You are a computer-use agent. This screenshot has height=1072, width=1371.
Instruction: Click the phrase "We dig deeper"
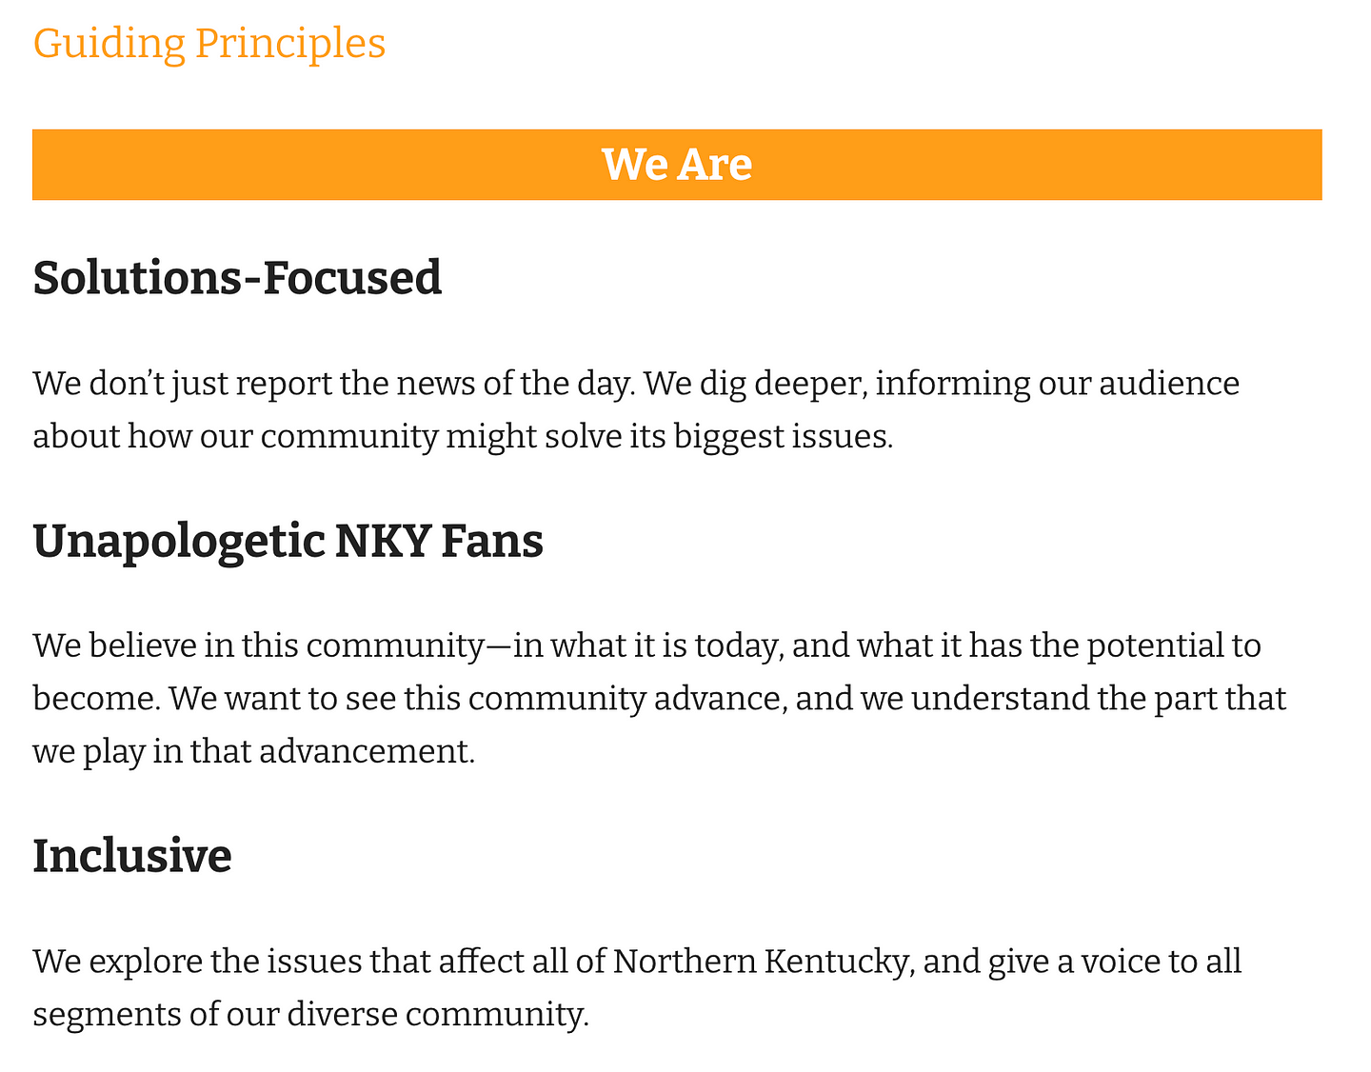754,384
